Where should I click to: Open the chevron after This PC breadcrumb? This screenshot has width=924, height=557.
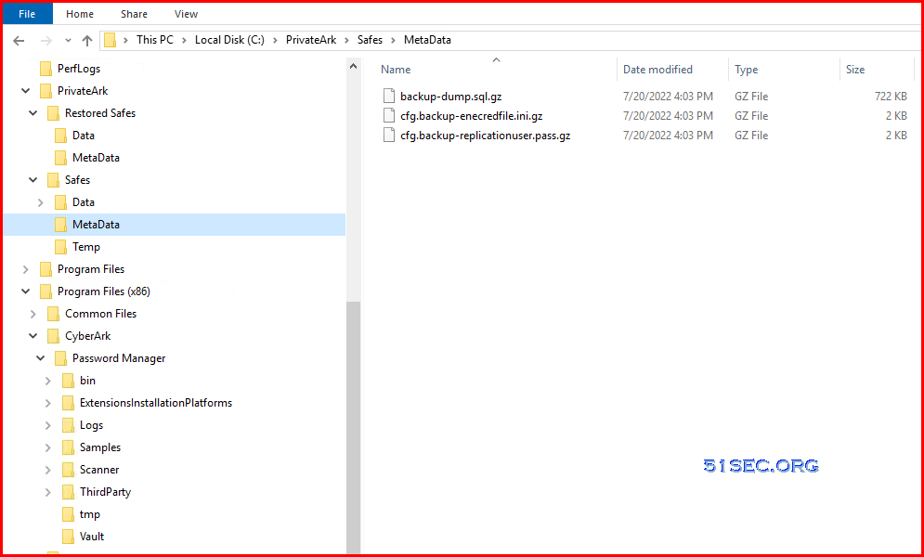[185, 40]
